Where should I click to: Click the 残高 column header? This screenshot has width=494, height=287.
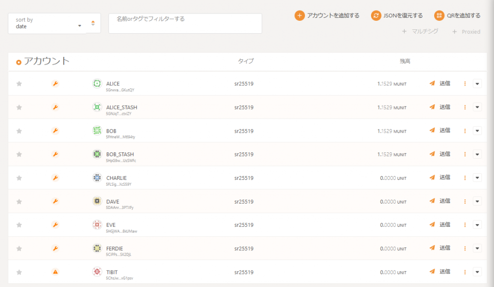tap(405, 61)
